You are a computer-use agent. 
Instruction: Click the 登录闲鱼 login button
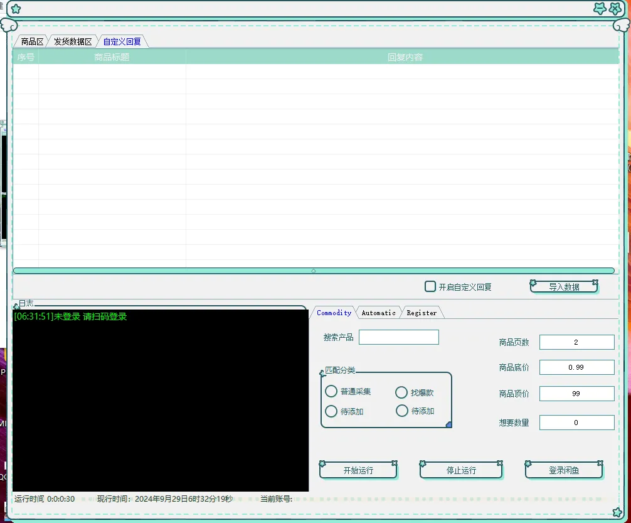click(564, 470)
